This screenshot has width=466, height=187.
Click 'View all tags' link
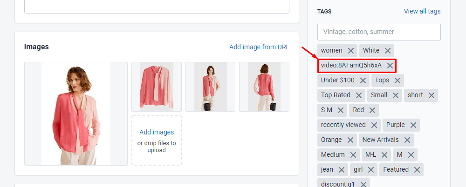422,11
